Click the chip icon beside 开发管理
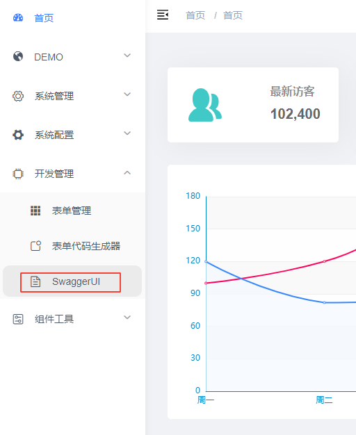356x435 pixels. click(18, 174)
